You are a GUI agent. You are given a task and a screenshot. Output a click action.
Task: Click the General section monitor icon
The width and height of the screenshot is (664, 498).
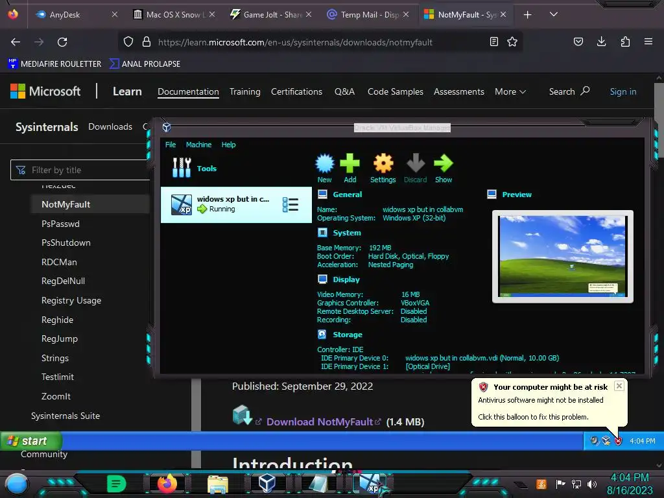(x=323, y=195)
